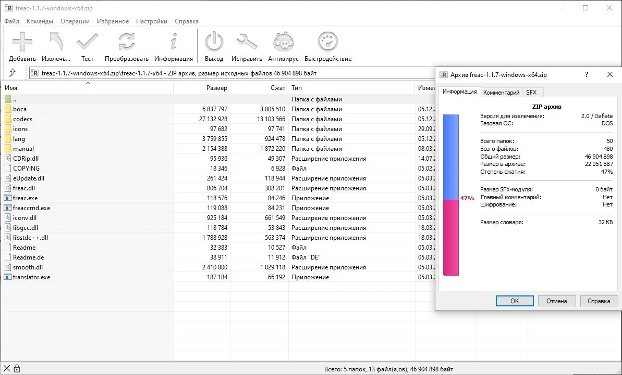Open the Файл menu
This screenshot has width=622, height=375.
[x=12, y=21]
